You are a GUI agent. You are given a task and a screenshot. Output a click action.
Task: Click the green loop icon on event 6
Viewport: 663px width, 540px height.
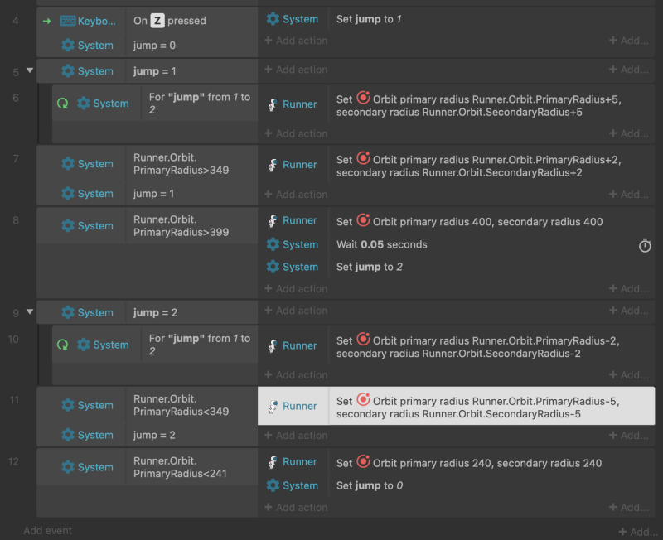click(x=63, y=103)
